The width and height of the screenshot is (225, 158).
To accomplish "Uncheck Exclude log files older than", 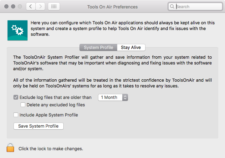I will (x=16, y=97).
